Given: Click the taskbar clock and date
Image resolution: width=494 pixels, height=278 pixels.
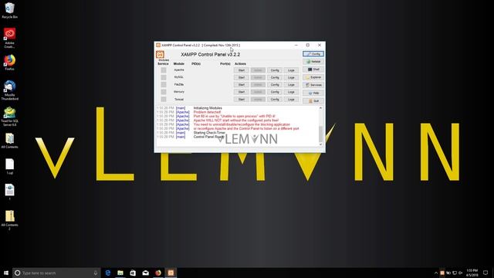Looking at the screenshot, I should pos(472,273).
